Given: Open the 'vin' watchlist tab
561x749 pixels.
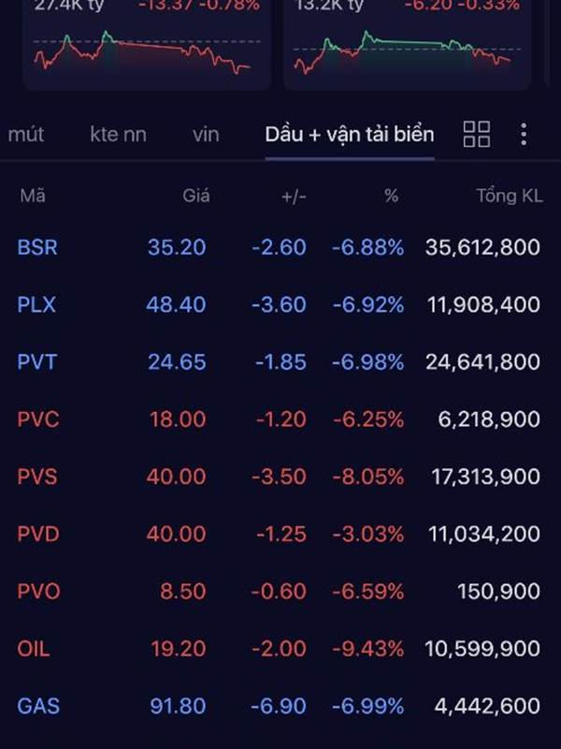Looking at the screenshot, I should [x=206, y=134].
